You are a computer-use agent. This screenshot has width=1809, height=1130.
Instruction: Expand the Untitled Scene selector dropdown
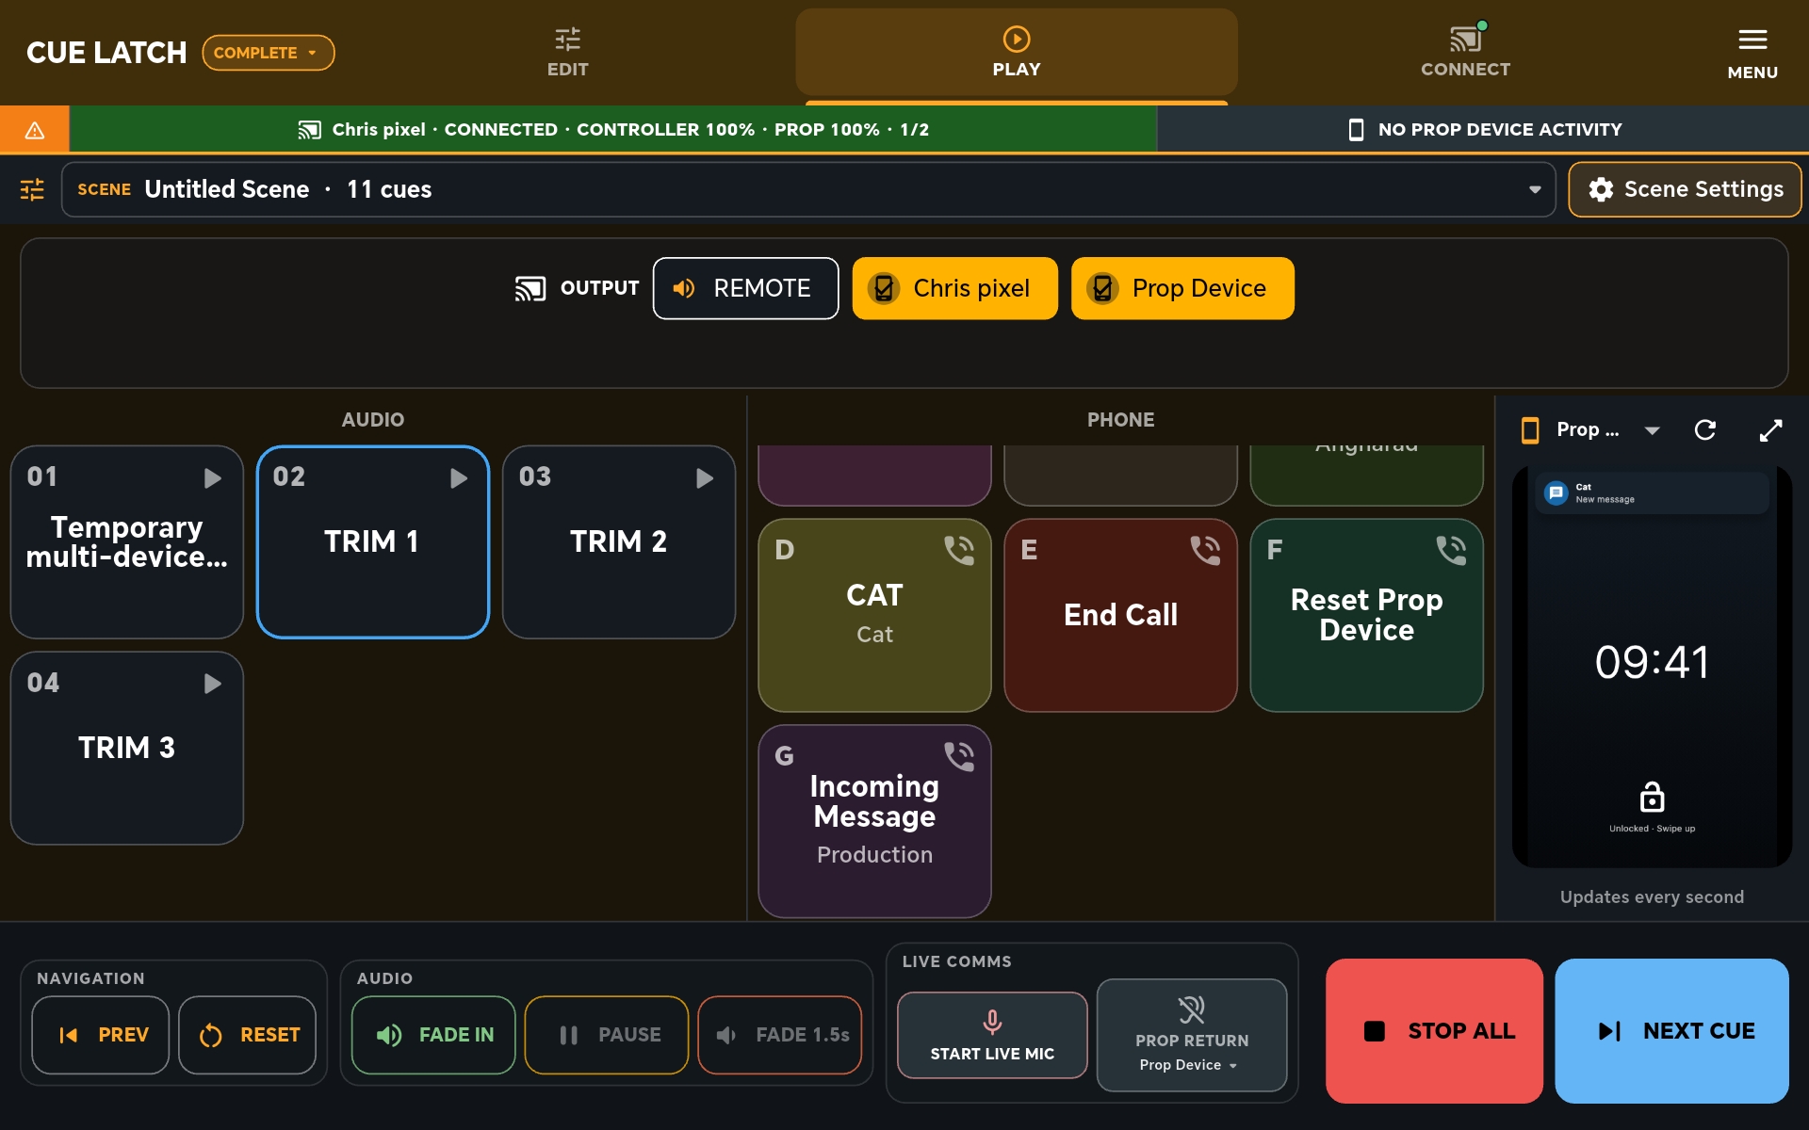[x=808, y=189]
